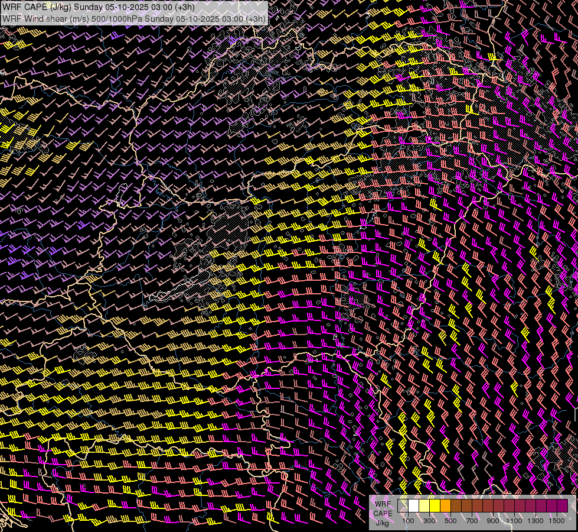578x532 pixels.
Task: Click the brown swatch right of the orange one
Action: (456, 505)
